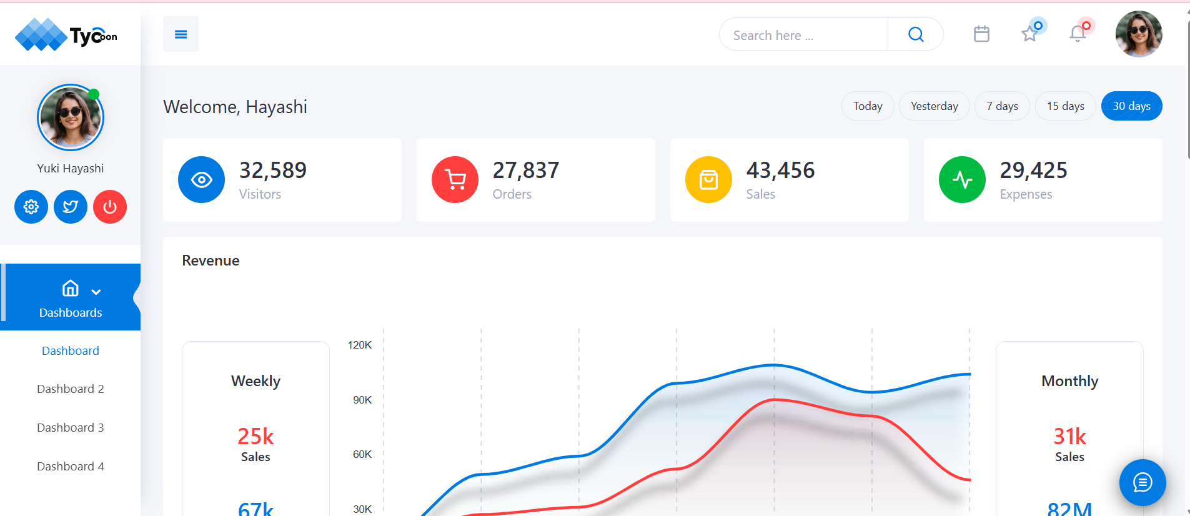Open the starred favorites icon

pyautogui.click(x=1029, y=34)
